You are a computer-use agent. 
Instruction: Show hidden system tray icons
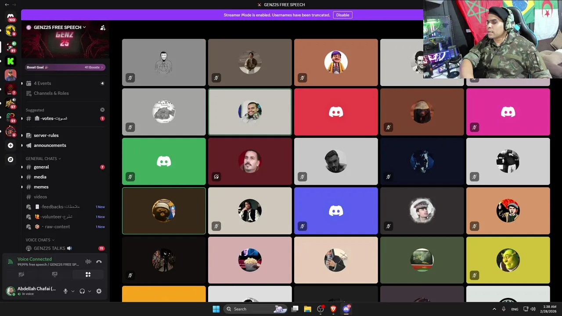(x=494, y=309)
